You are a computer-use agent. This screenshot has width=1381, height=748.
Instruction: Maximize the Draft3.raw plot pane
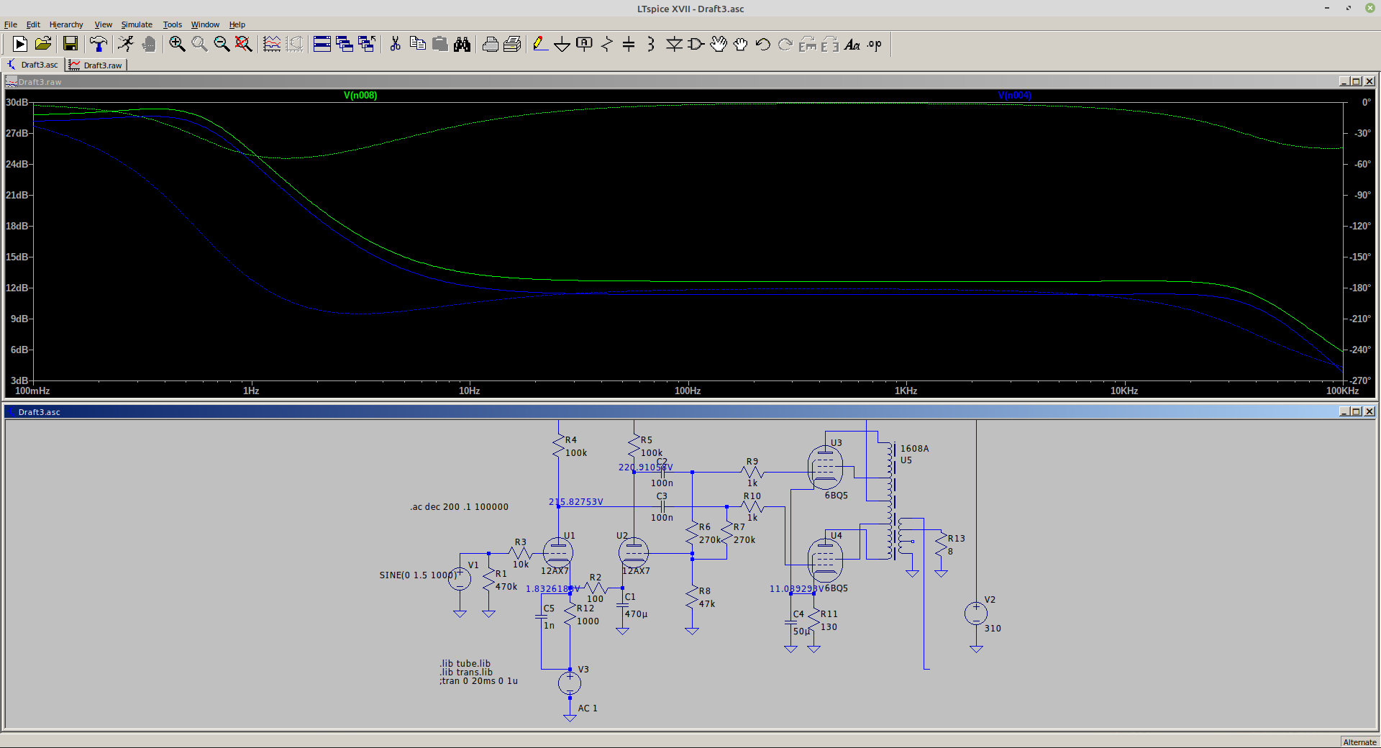[x=1357, y=81]
